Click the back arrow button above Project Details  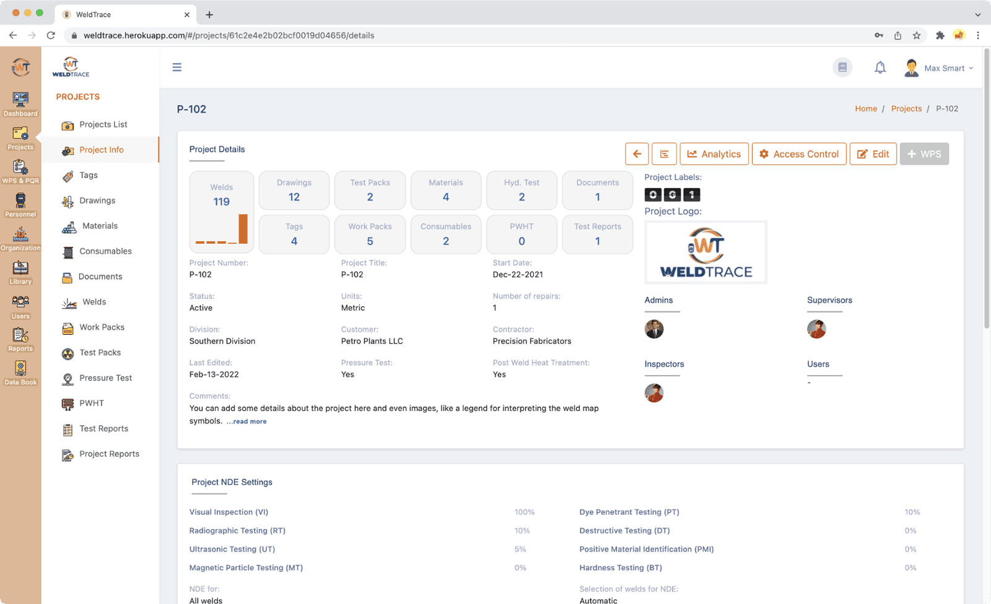[637, 153]
